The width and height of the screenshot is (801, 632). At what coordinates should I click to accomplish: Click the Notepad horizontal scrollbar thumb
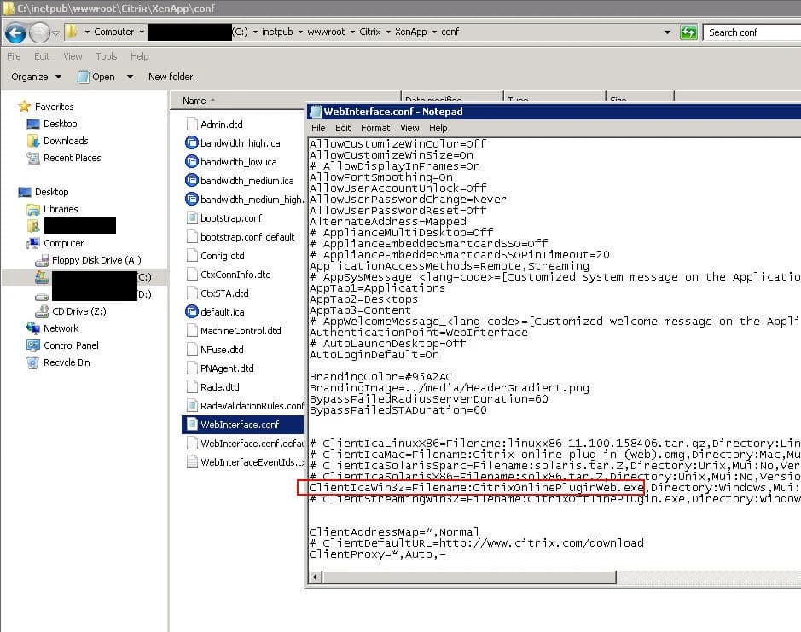coord(469,577)
